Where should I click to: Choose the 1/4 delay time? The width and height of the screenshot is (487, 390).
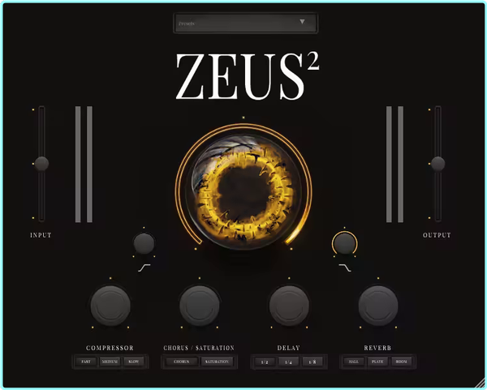(288, 362)
